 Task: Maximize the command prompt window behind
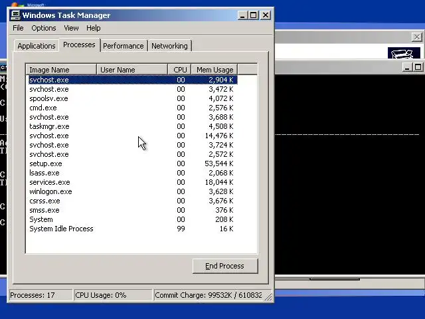[x=418, y=67]
